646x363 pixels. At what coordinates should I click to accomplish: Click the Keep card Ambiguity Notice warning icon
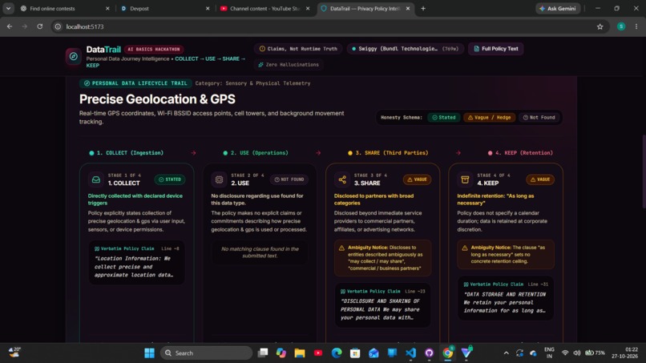(x=465, y=248)
